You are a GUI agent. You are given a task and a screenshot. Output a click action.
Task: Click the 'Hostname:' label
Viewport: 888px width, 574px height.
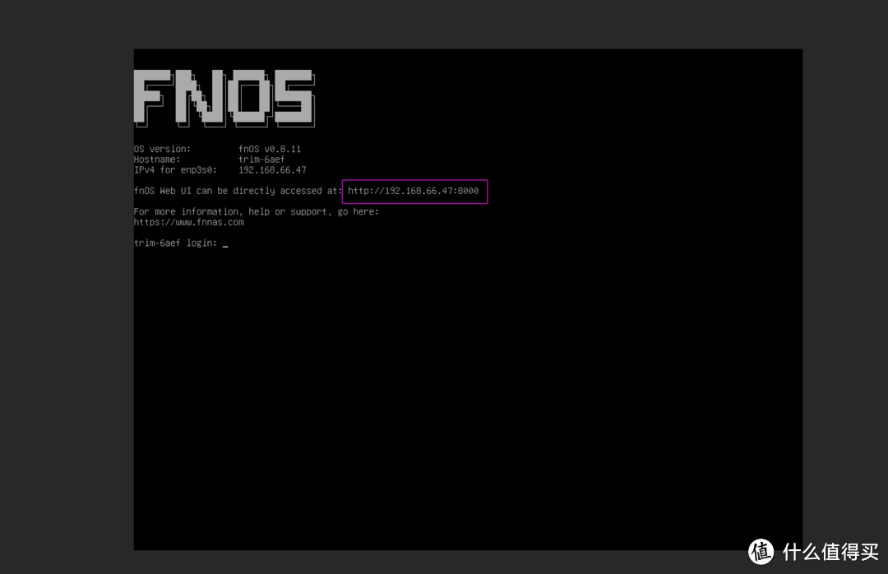(157, 160)
